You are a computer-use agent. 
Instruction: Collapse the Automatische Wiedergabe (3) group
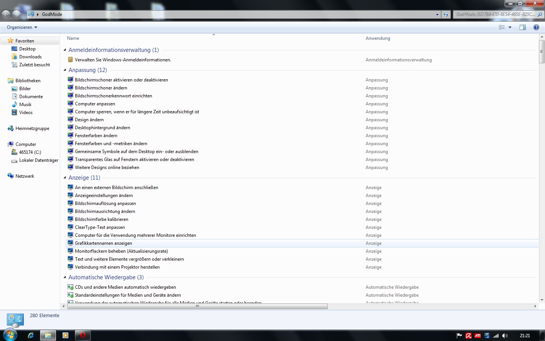[65, 277]
